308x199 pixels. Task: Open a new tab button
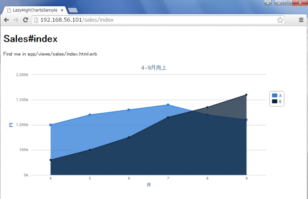[x=72, y=10]
